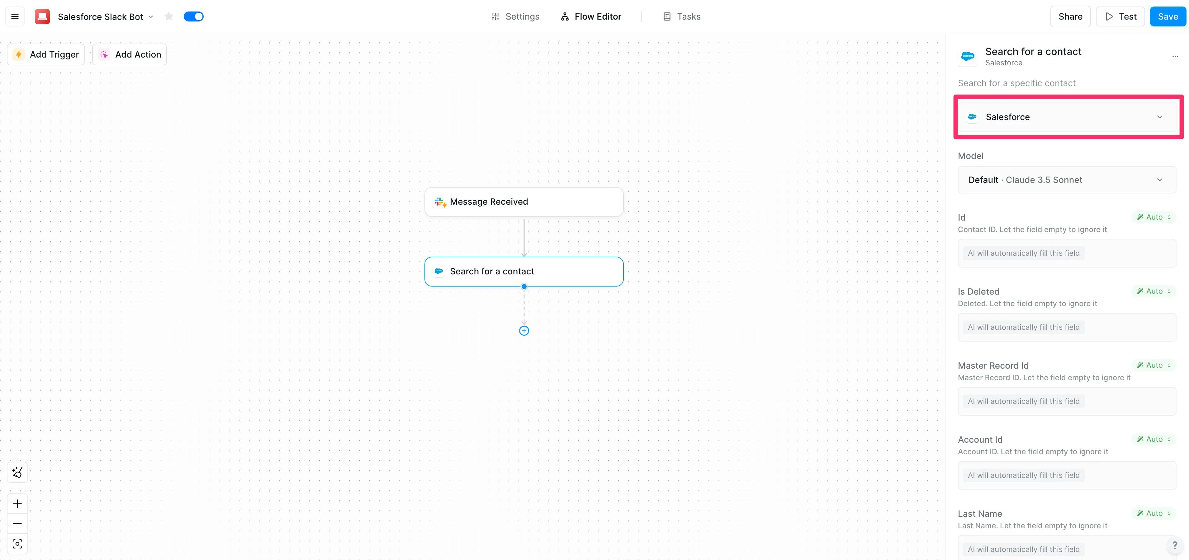The height and width of the screenshot is (560, 1189).
Task: Zoom out the flow canvas
Action: pos(17,524)
